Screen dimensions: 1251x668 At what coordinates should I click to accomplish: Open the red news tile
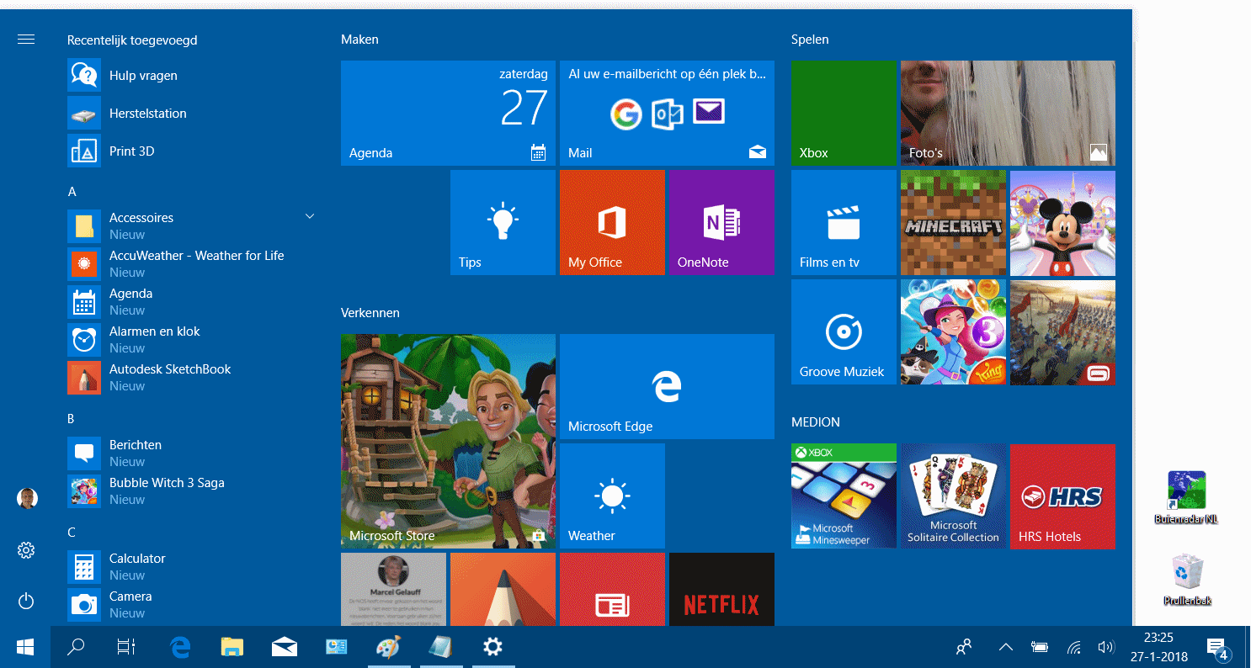612,589
